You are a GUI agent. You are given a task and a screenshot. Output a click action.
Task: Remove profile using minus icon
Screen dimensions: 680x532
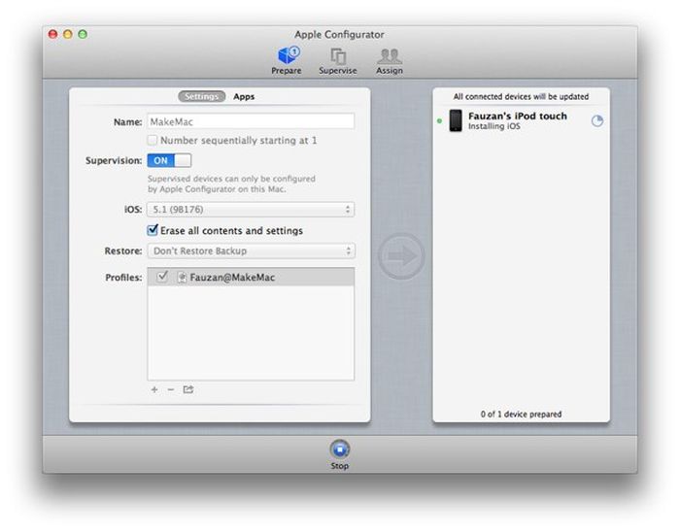point(170,389)
